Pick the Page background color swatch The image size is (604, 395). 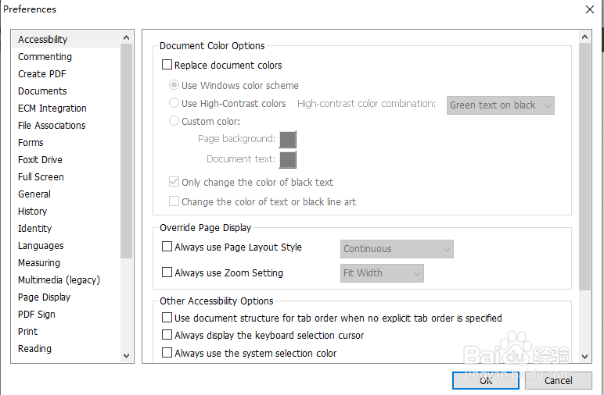coord(288,140)
